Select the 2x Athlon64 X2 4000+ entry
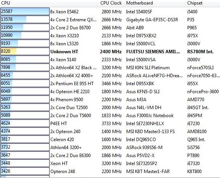Image resolution: width=220 pixels, height=178 pixels. (x=72, y=76)
